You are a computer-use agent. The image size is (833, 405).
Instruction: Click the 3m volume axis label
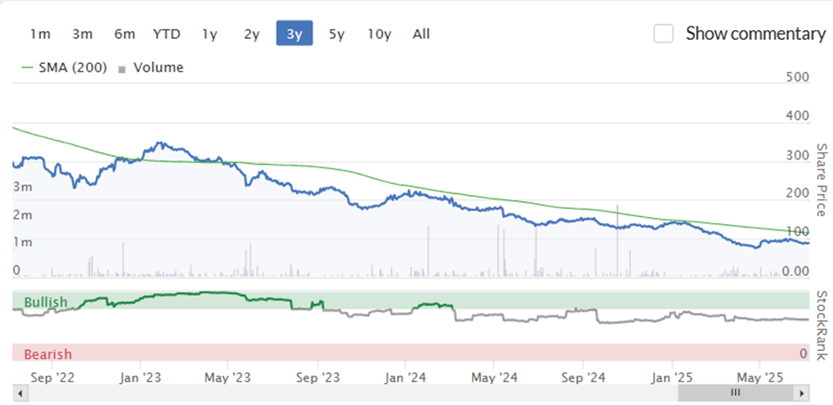[22, 187]
